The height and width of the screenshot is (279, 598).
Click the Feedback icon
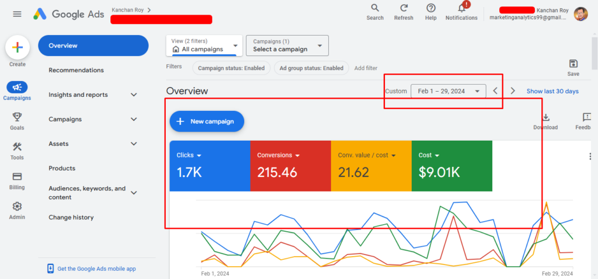tap(586, 117)
